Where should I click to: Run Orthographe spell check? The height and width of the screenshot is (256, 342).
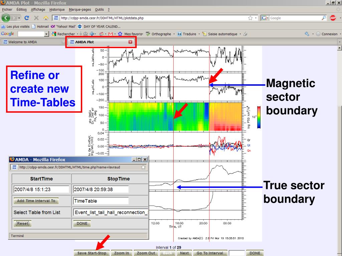click(159, 34)
